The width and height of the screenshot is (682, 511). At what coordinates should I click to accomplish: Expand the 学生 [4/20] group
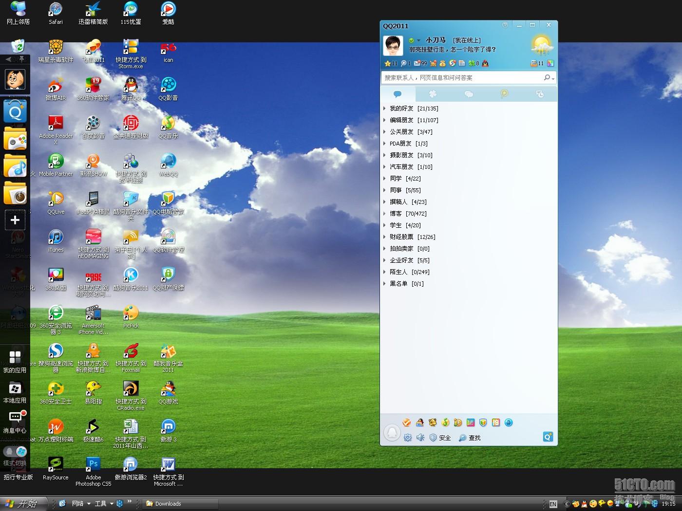pos(469,225)
